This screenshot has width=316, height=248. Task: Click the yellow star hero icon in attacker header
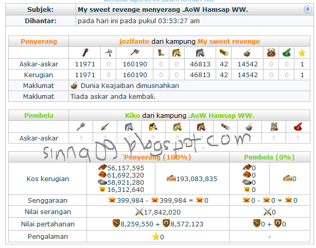(302, 53)
